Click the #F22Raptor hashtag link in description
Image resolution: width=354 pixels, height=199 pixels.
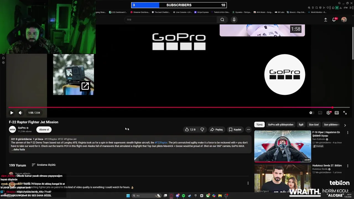tap(161, 143)
